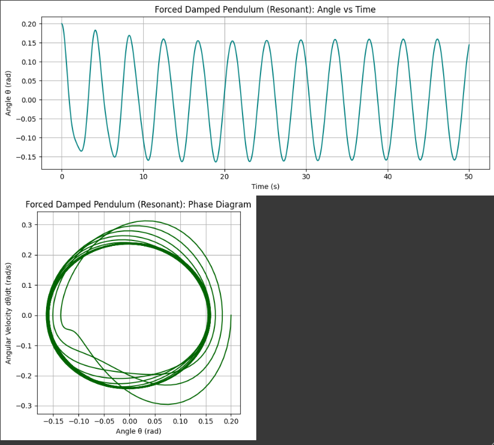
Task: Click the trajectory start point near 0.20 angle
Action: point(231,314)
